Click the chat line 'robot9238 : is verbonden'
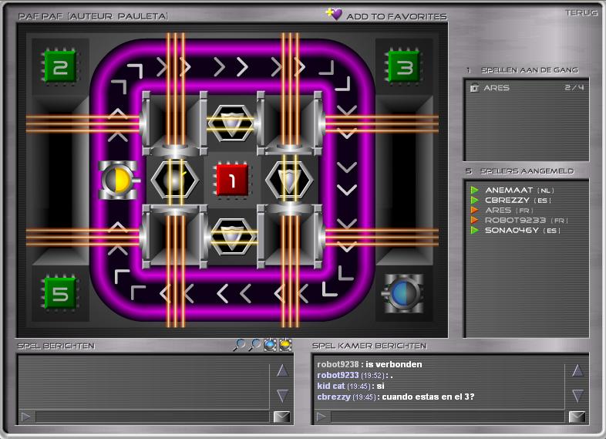Image resolution: width=606 pixels, height=439 pixels. 369,364
